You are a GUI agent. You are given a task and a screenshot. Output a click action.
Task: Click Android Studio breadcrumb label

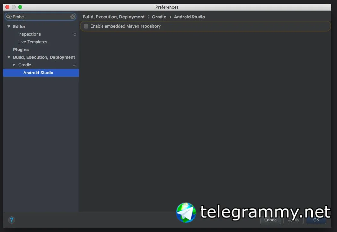[x=189, y=17]
